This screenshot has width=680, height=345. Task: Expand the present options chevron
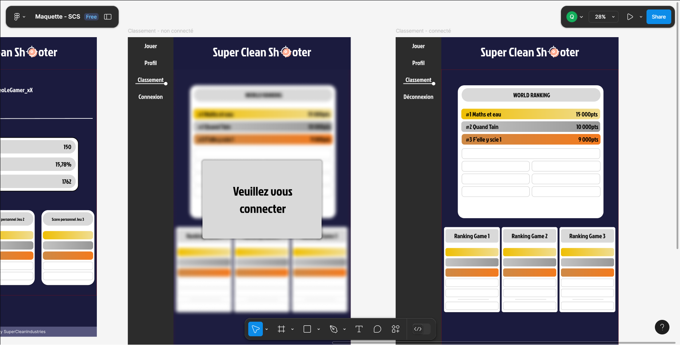(x=641, y=17)
